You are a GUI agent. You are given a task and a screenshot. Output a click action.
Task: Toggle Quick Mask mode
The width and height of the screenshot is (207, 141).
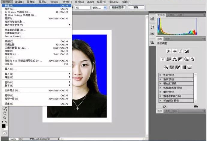[4, 132]
